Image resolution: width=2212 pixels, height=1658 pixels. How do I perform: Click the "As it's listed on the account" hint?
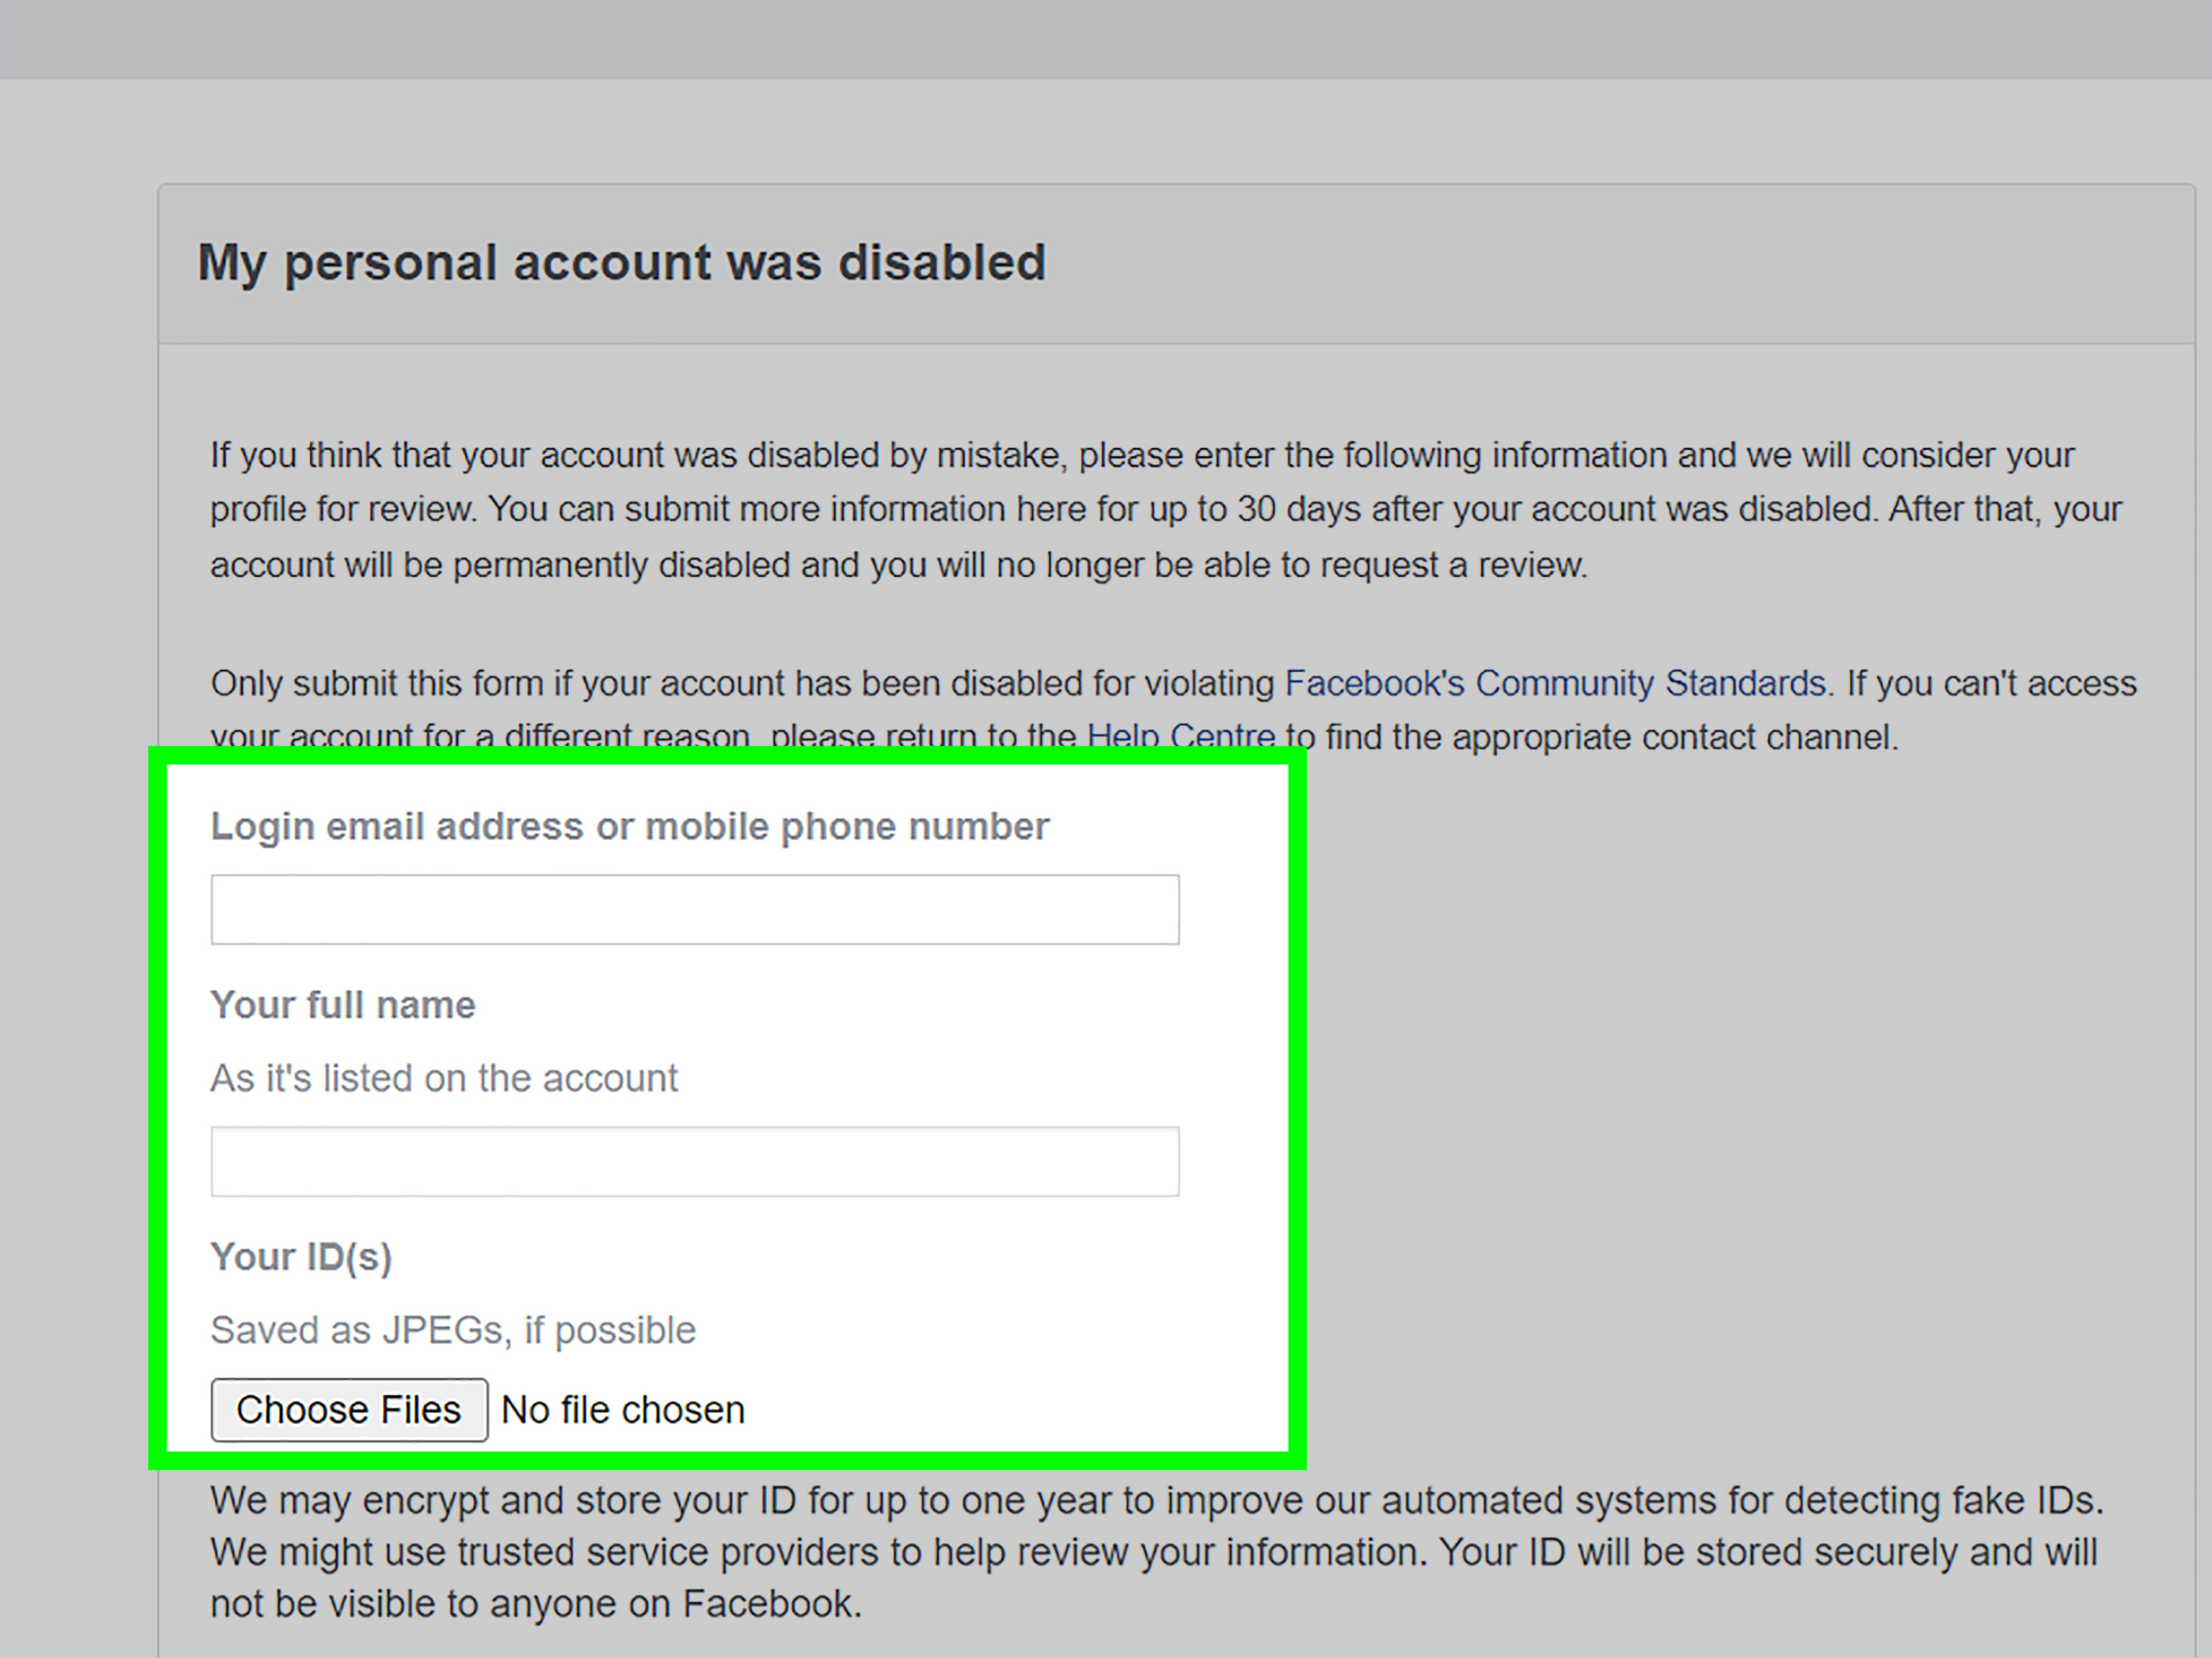(443, 1078)
